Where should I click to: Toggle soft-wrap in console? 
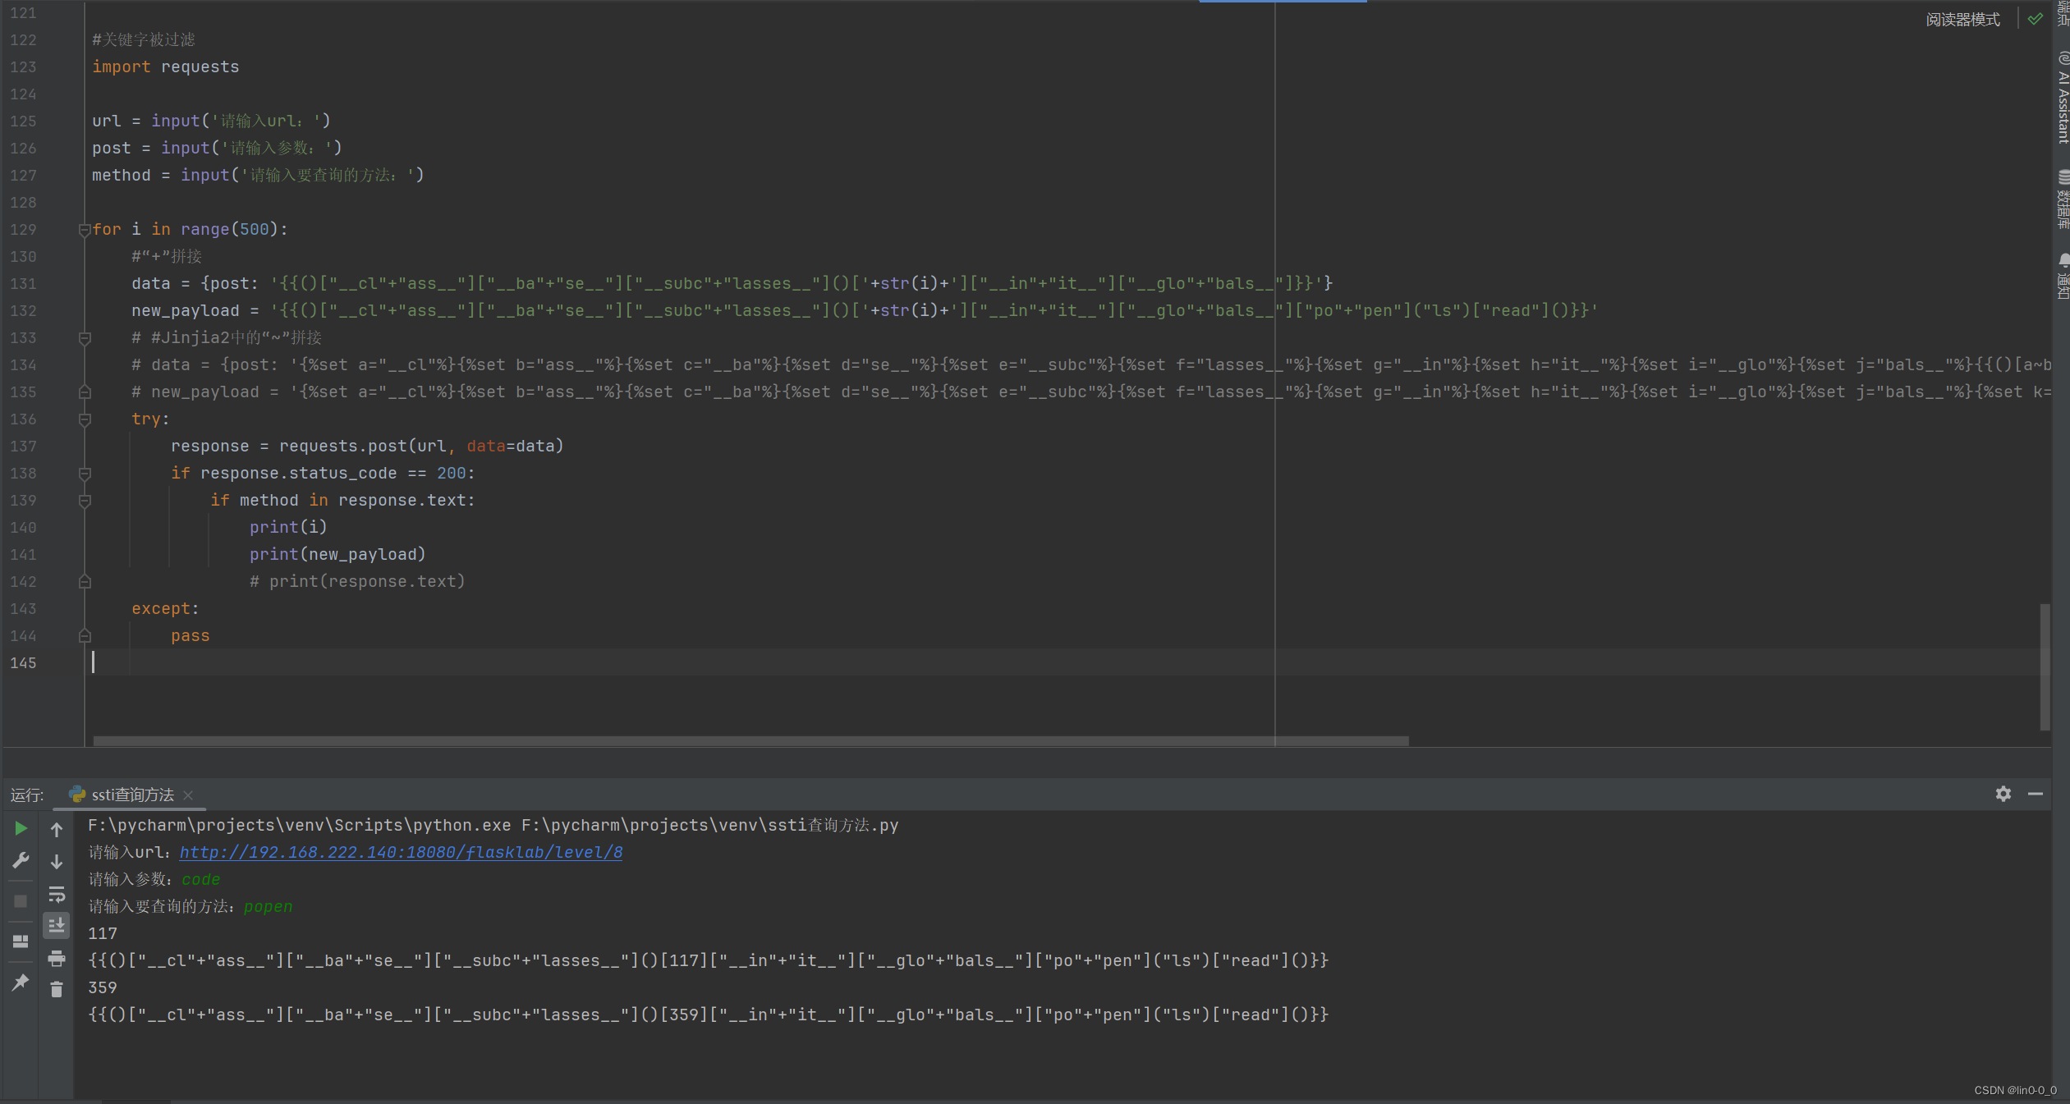[x=57, y=894]
